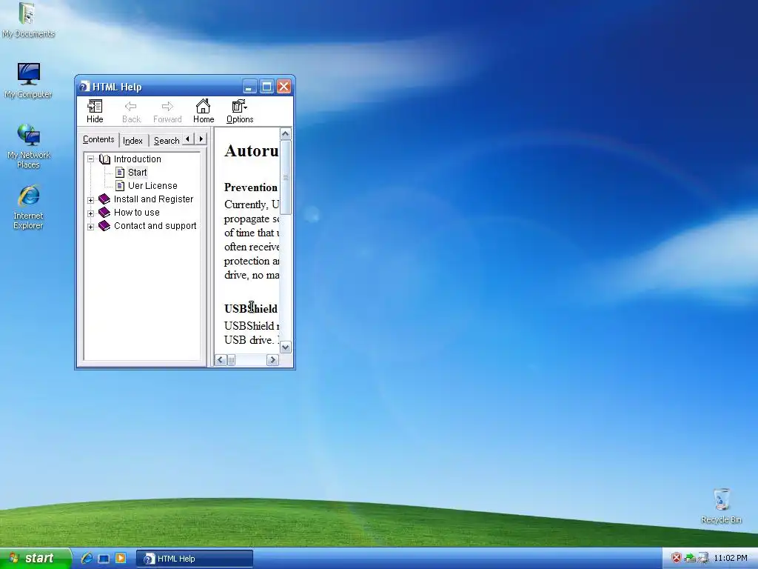Click the 11:02 PM clock
Viewport: 758px width, 569px height.
[731, 558]
